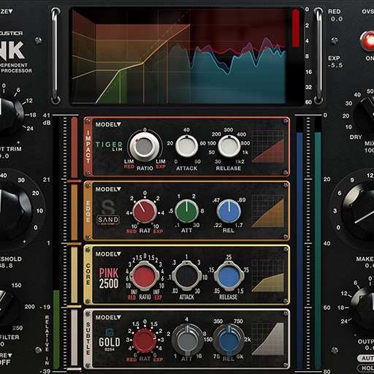Click the CORE vertical label
This screenshot has width=374, height=374.
88,274
